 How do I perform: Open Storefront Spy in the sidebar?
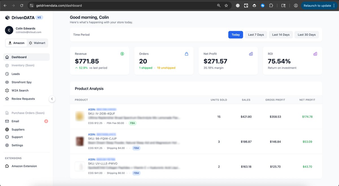27,82
